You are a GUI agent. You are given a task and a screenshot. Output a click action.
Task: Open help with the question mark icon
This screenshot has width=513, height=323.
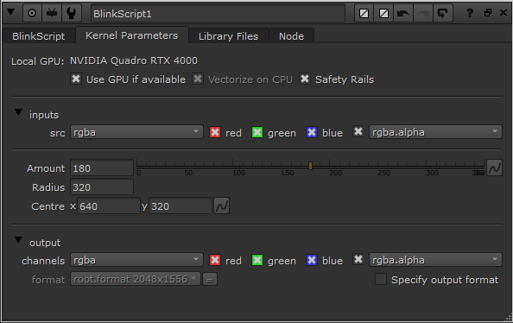[x=470, y=13]
